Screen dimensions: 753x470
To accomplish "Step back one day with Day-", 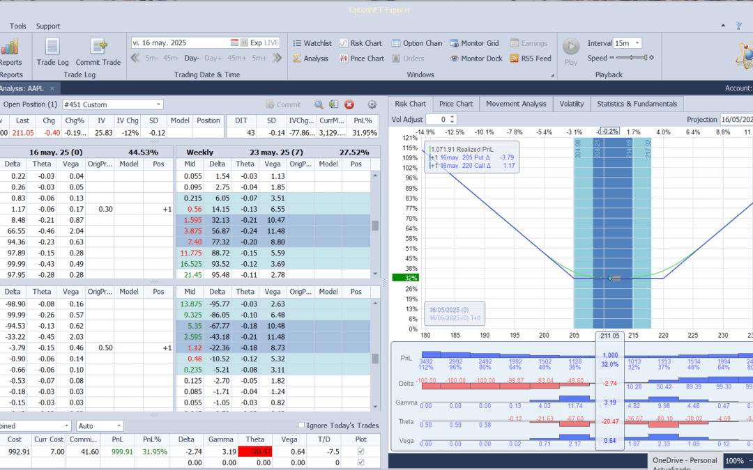I will pos(192,58).
